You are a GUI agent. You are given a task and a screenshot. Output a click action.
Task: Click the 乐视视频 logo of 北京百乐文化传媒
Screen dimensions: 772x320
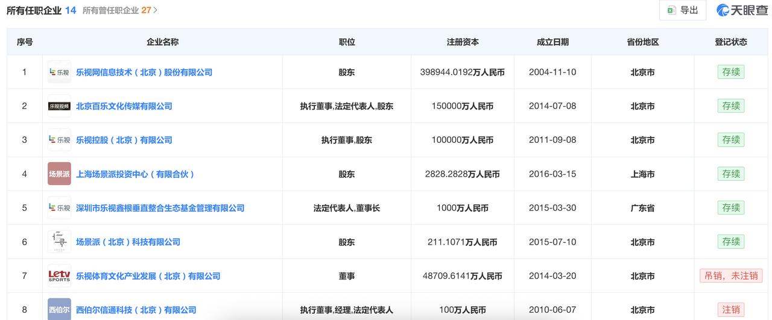(59, 106)
